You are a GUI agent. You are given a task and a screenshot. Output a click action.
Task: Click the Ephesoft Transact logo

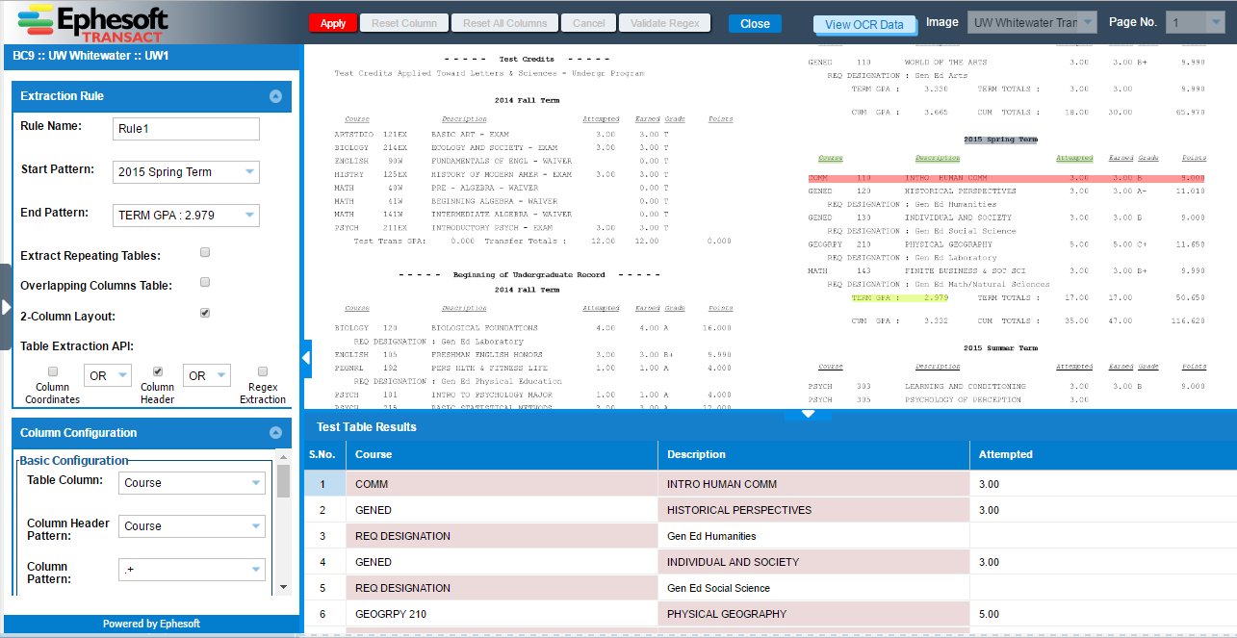[x=93, y=23]
